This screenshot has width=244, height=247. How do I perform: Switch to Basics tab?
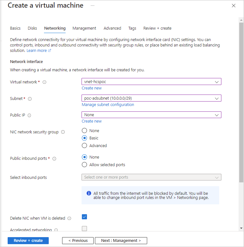15,28
